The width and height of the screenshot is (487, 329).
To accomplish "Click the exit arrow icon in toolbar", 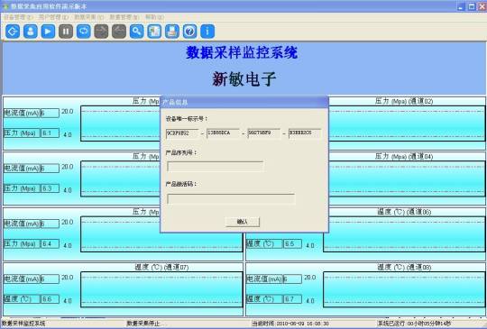I will (x=13, y=32).
